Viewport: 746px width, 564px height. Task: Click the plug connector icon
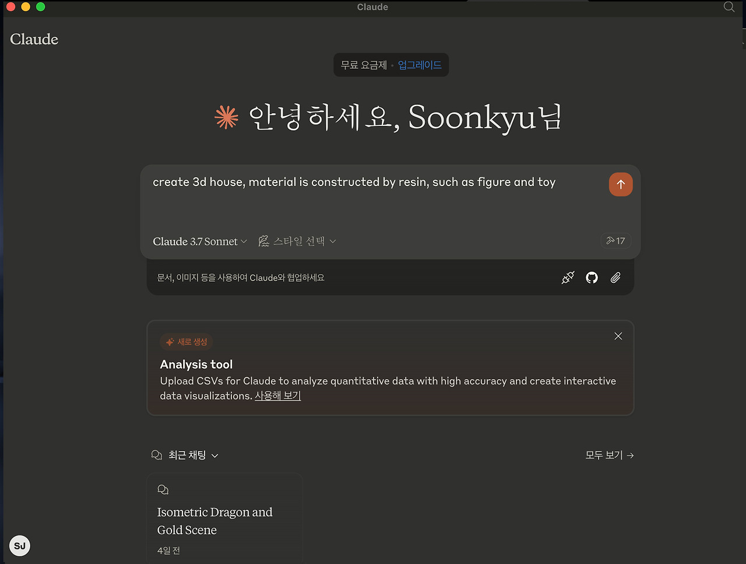tap(568, 278)
